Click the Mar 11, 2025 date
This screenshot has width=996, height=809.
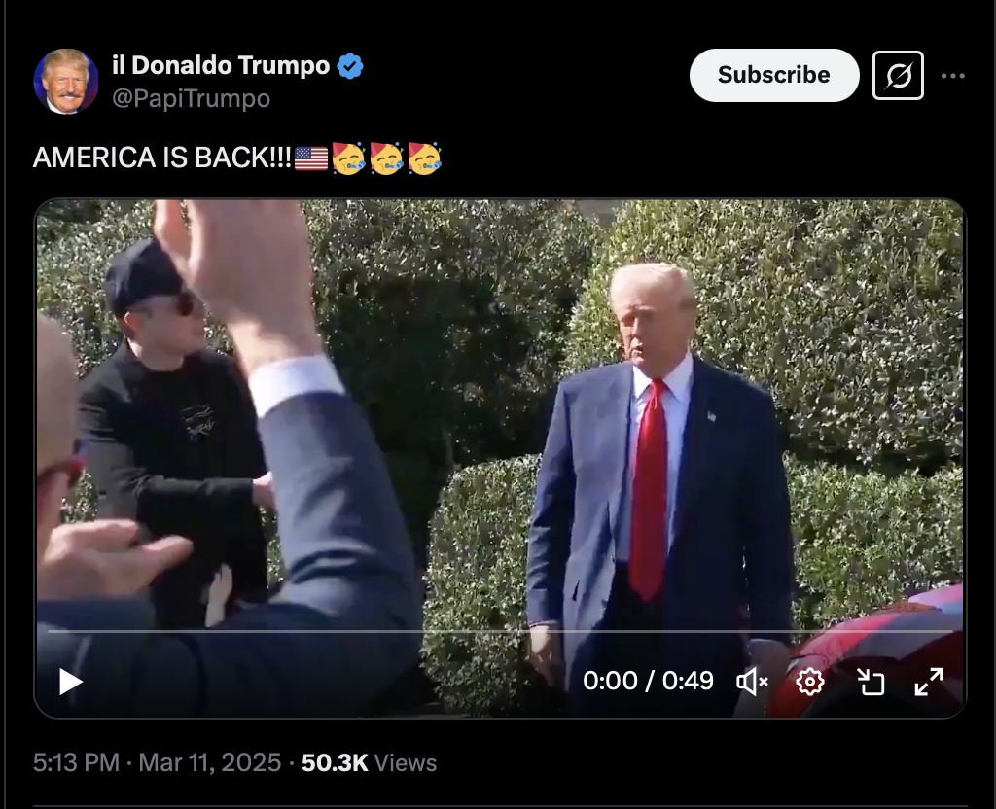click(x=210, y=762)
